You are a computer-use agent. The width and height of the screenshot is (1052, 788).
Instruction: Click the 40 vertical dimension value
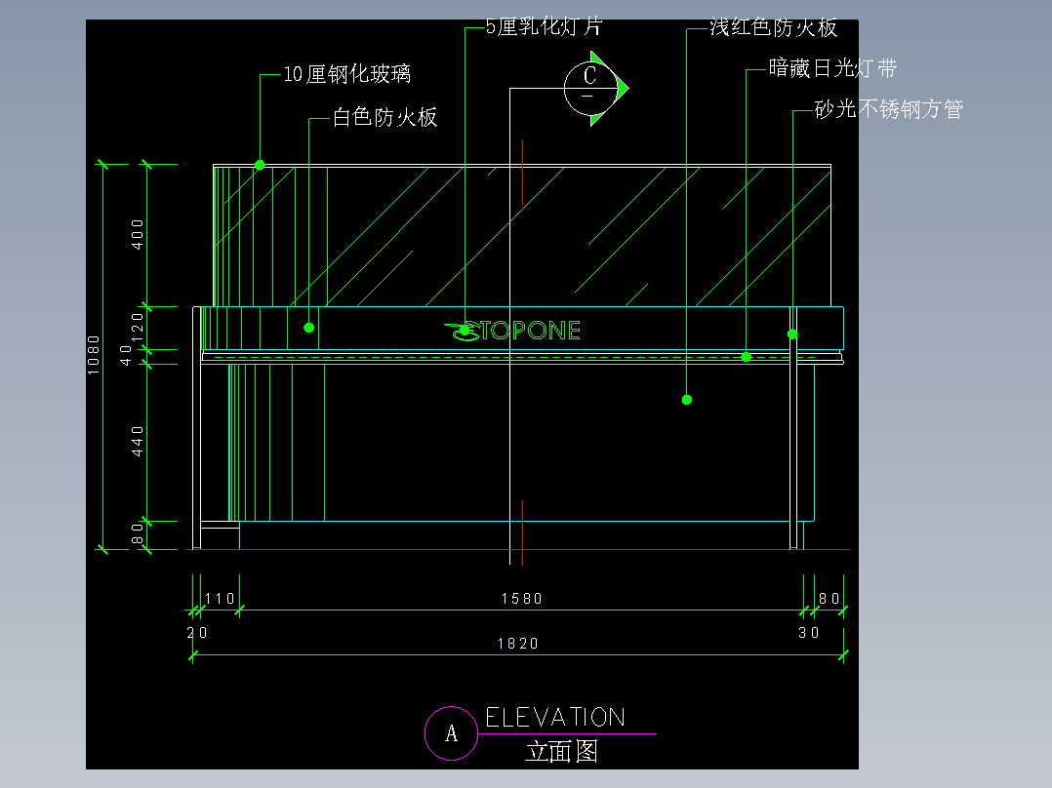pos(126,355)
